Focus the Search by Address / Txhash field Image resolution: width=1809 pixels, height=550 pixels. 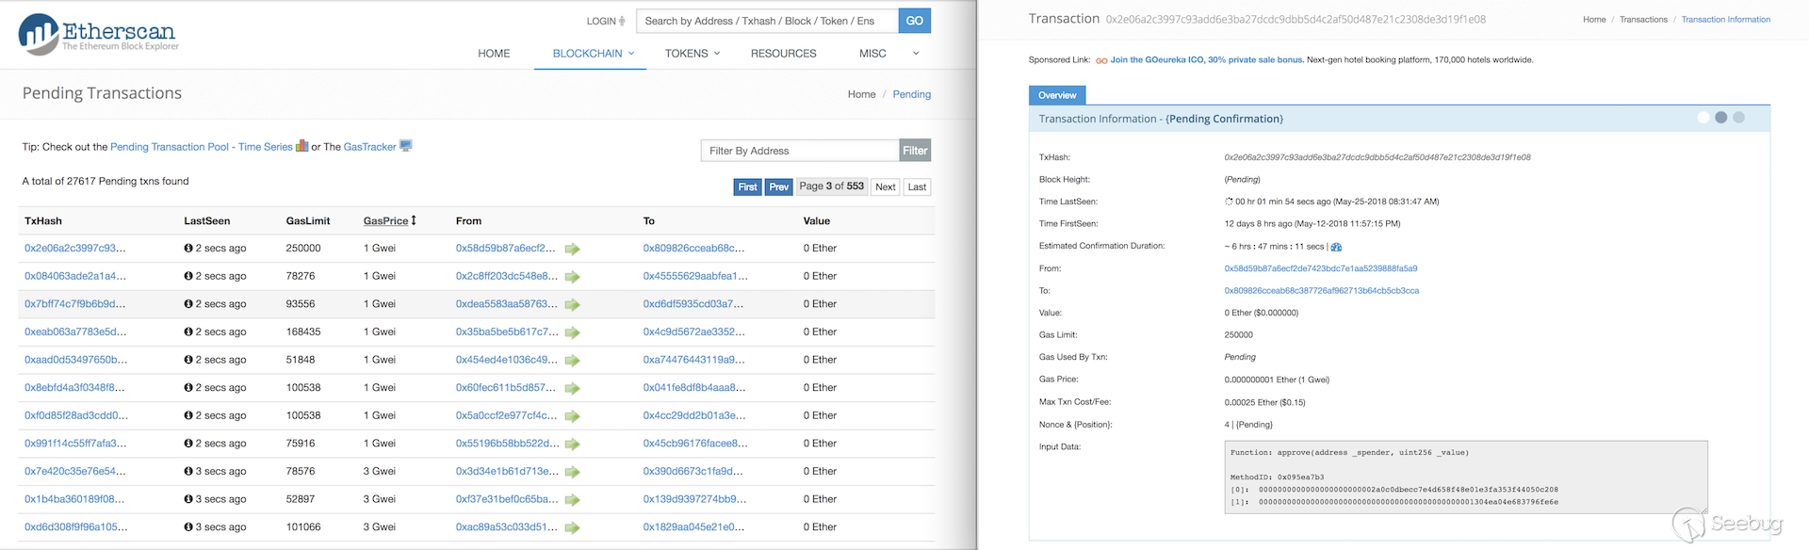click(x=767, y=21)
